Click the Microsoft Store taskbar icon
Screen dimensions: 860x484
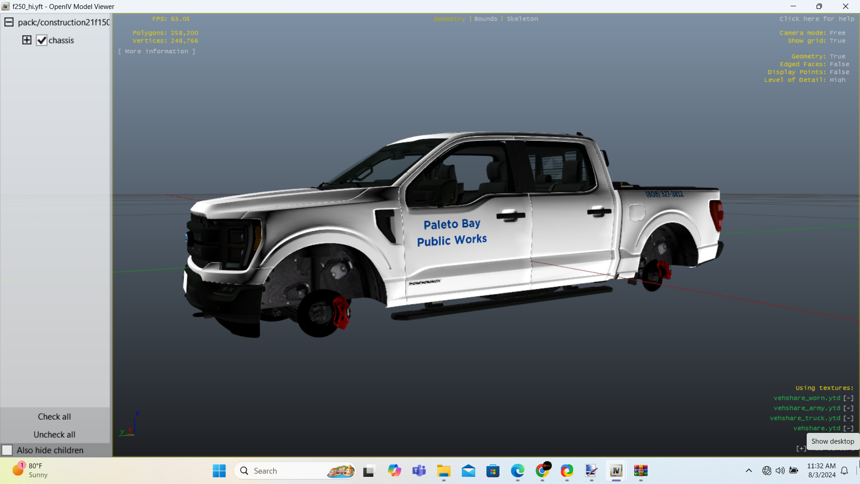[493, 471]
